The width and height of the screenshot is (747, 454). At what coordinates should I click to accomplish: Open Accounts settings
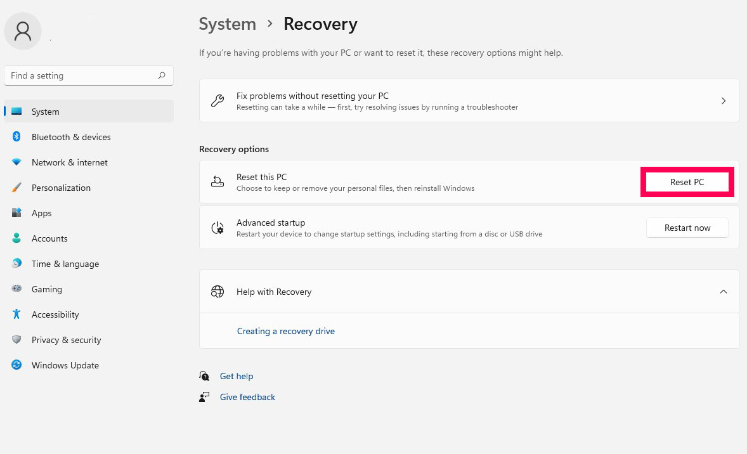click(89, 238)
